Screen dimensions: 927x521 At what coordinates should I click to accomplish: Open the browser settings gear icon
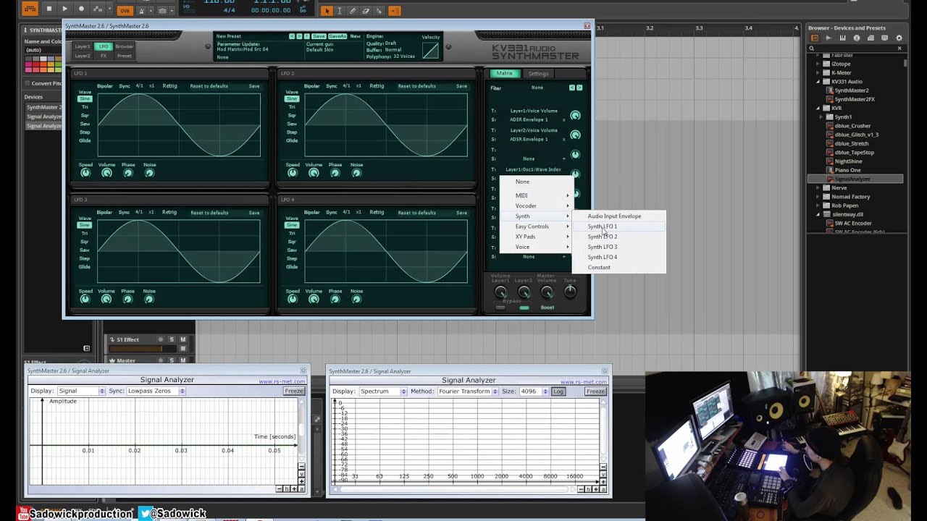(899, 38)
